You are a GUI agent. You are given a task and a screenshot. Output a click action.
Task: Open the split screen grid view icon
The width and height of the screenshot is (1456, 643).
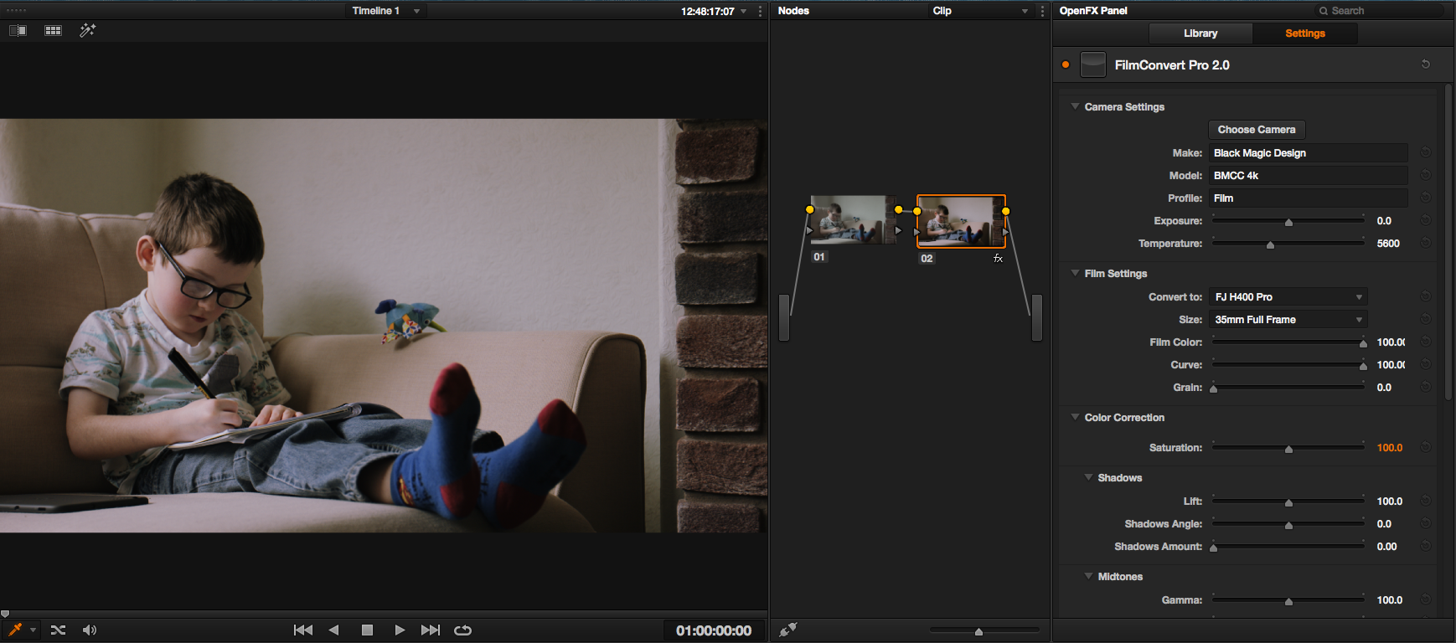[53, 30]
